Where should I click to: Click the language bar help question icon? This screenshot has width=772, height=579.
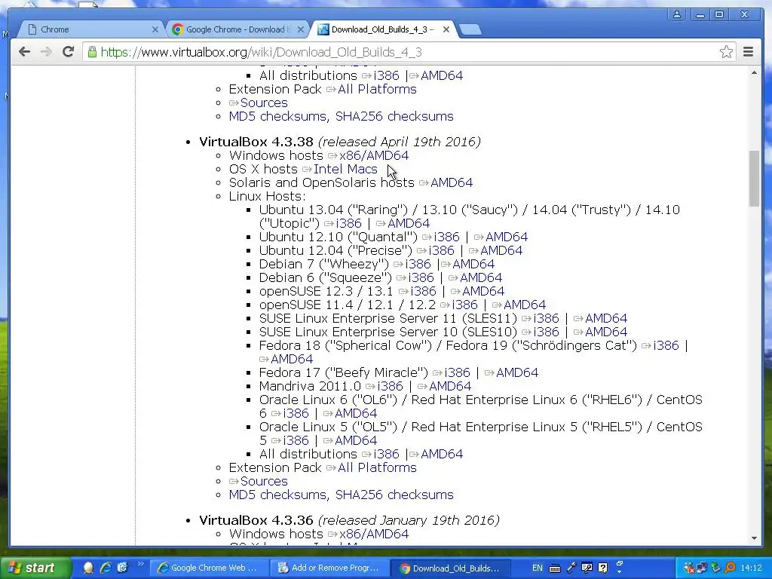602,568
